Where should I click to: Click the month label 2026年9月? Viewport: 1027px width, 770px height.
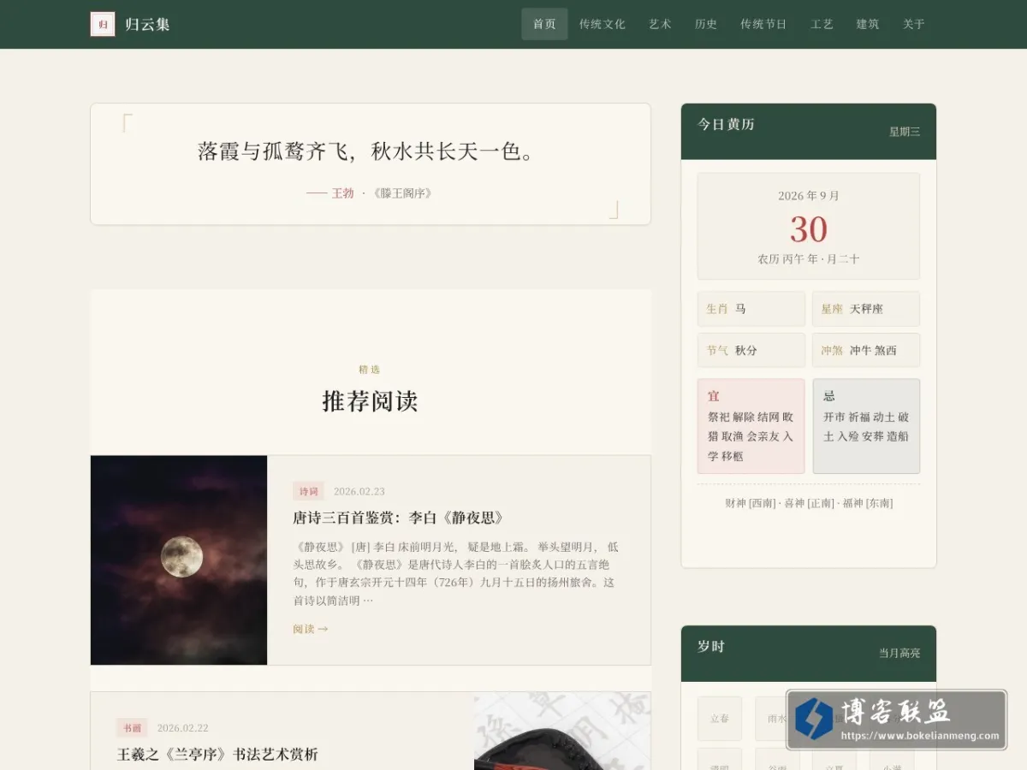pos(809,196)
